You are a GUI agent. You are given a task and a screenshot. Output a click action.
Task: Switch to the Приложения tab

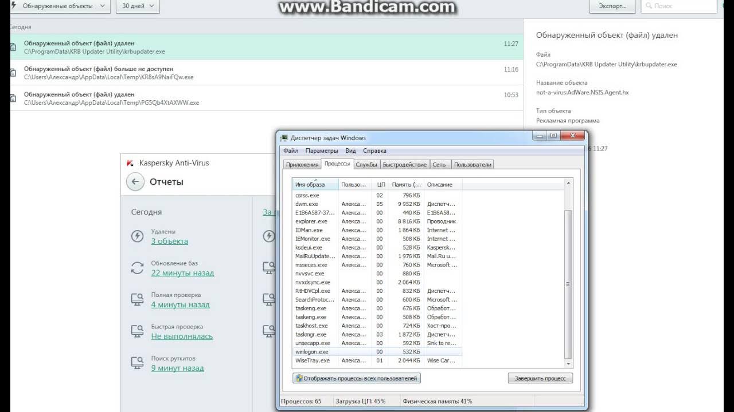[302, 165]
